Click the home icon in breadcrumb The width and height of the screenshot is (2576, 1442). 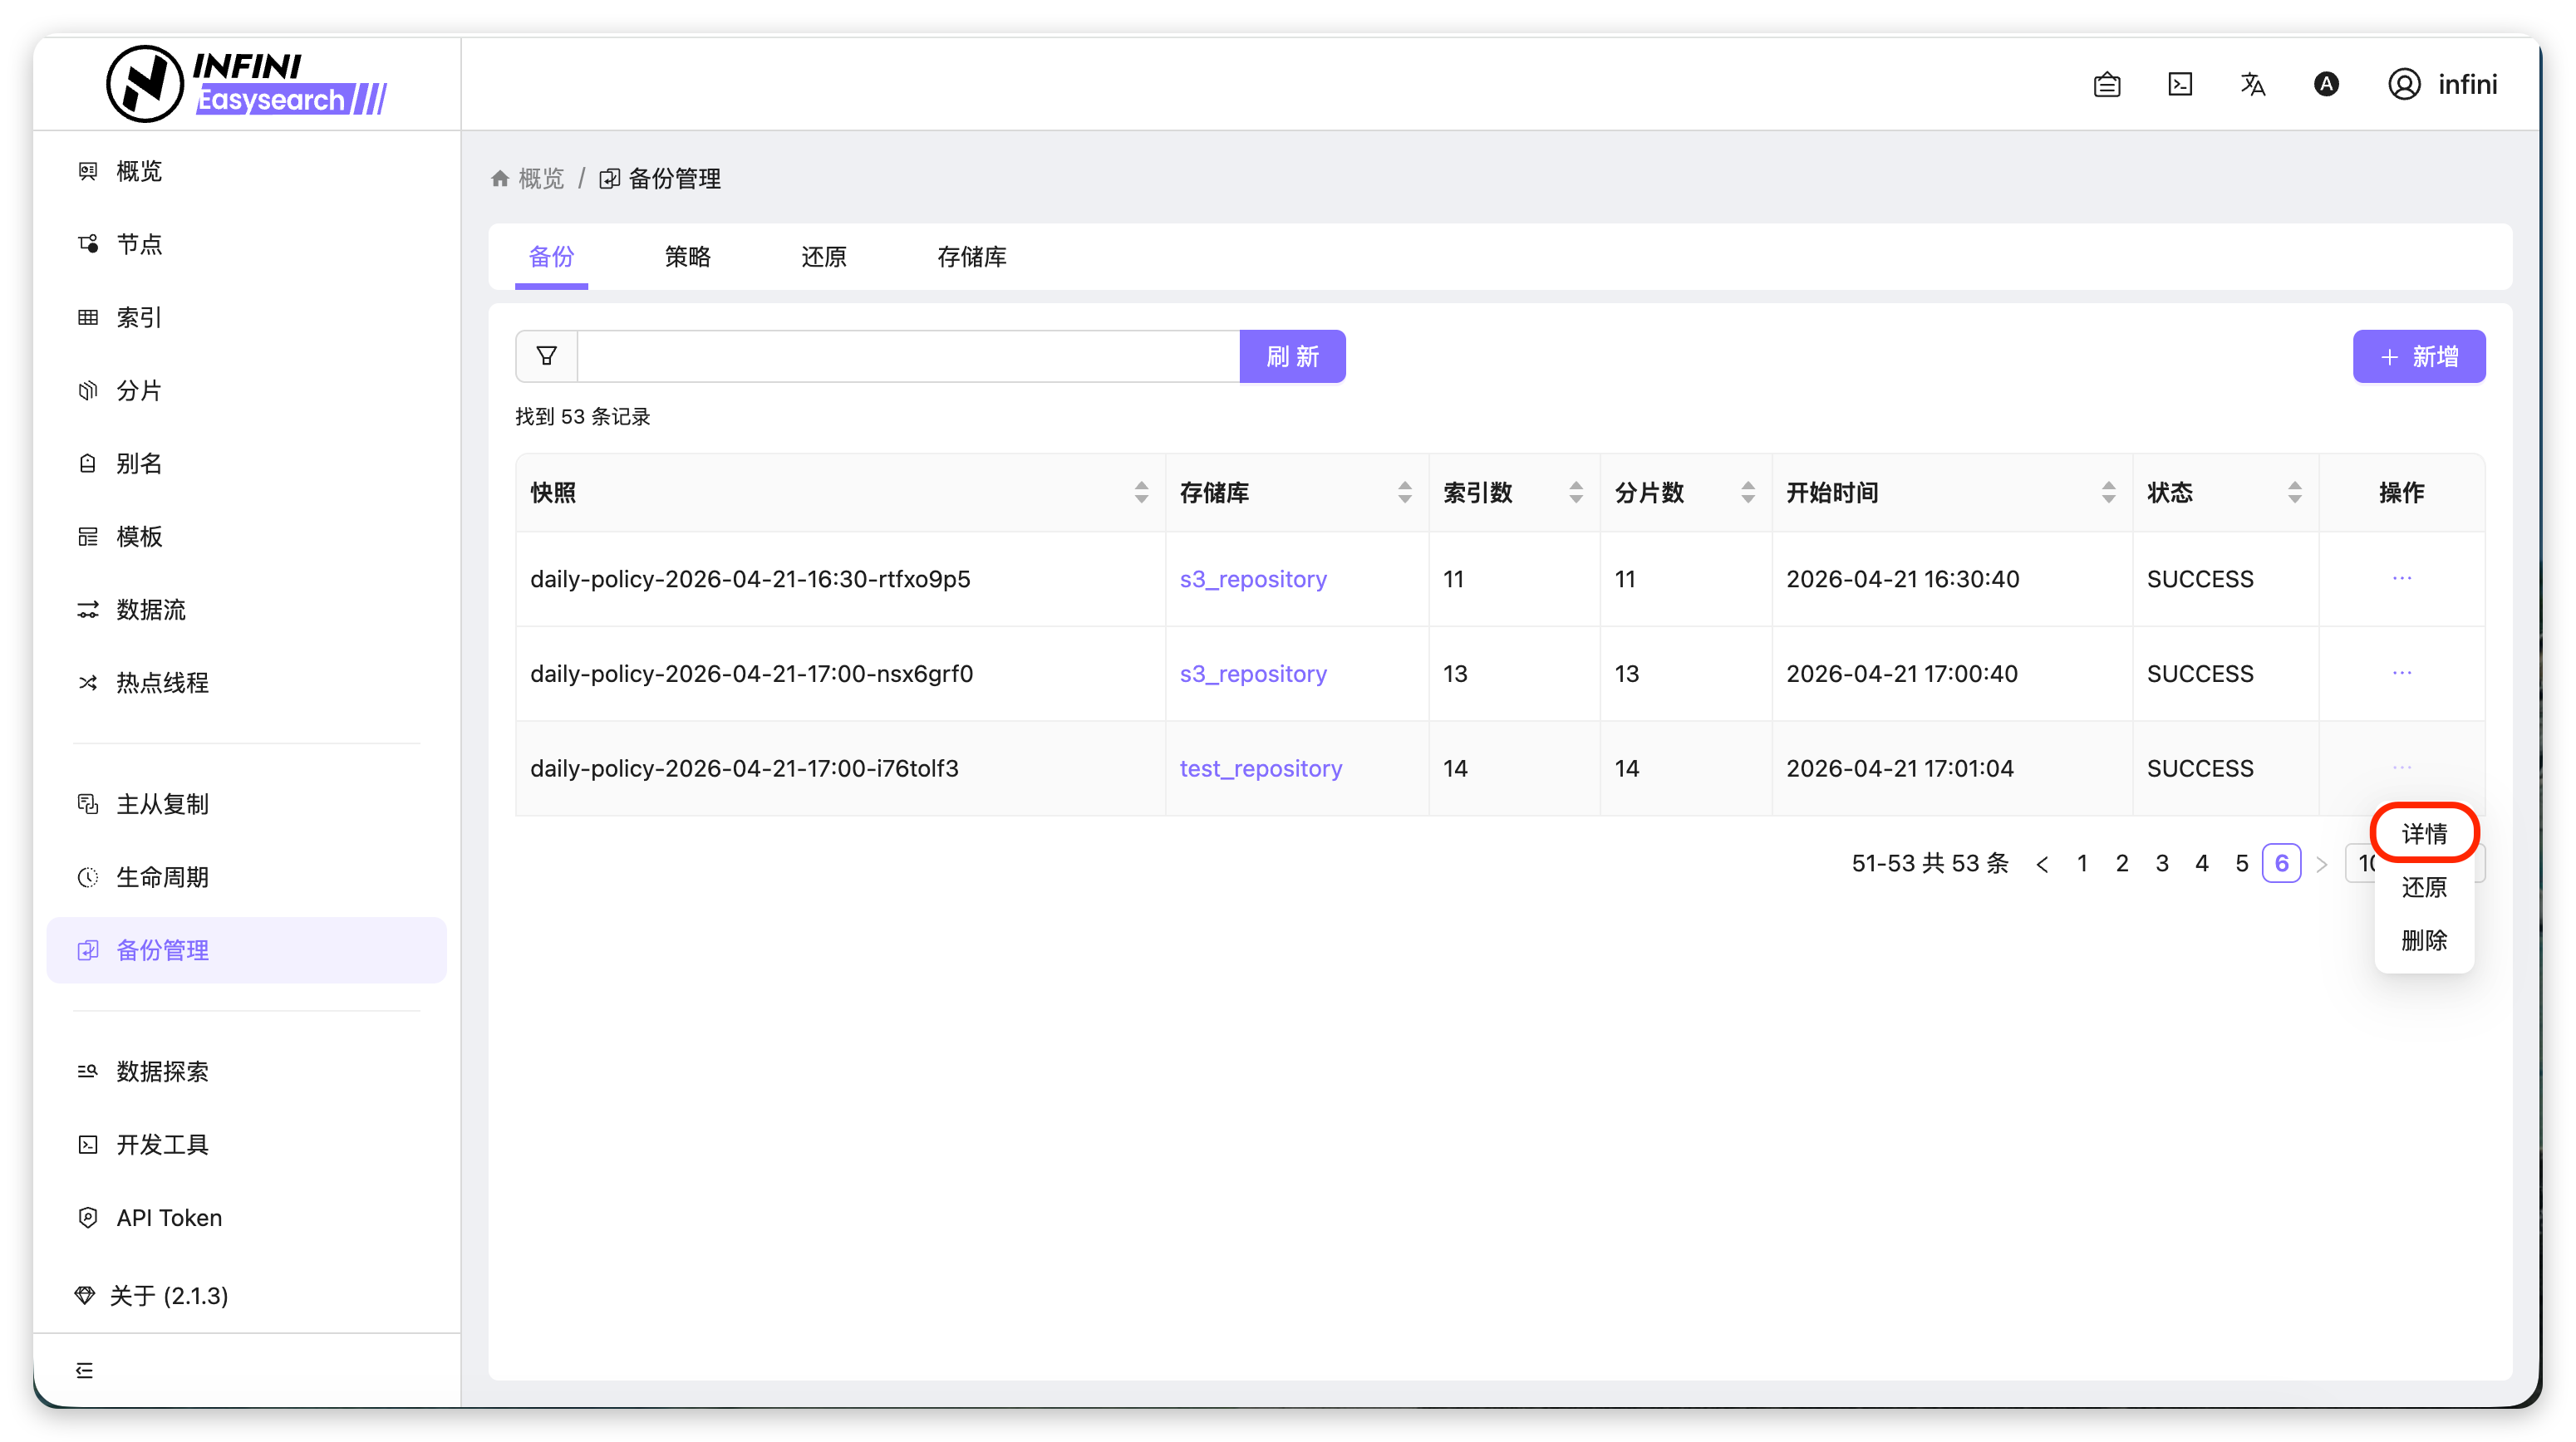pyautogui.click(x=500, y=179)
